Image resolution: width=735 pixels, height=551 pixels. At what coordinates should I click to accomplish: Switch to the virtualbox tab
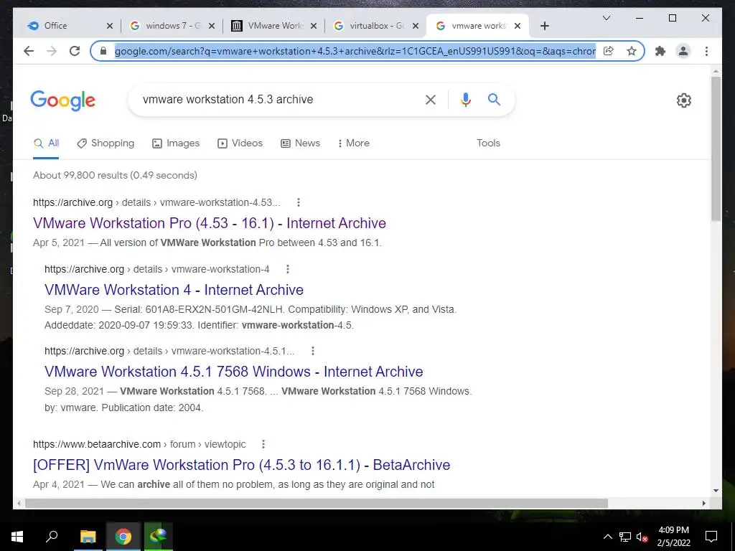point(376,26)
